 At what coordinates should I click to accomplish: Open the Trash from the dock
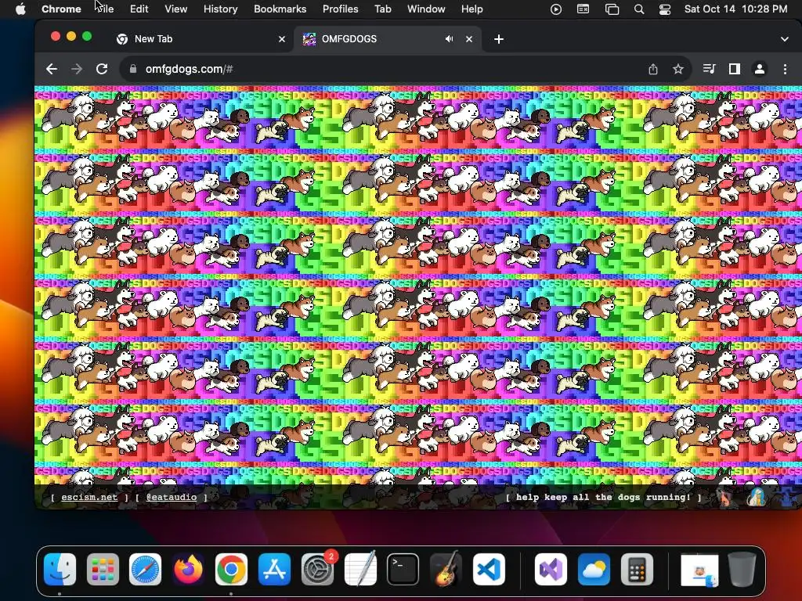click(742, 569)
